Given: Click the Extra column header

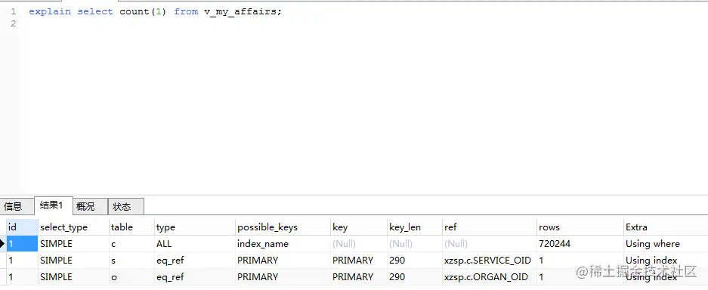Looking at the screenshot, I should click(666, 227).
